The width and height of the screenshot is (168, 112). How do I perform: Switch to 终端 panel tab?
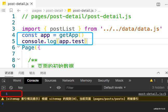(43, 73)
